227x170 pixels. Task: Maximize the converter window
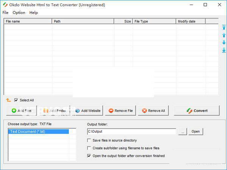(x=205, y=5)
